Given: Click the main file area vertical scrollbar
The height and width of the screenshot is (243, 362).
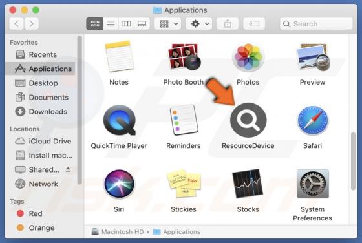Looking at the screenshot, I should tap(353, 161).
